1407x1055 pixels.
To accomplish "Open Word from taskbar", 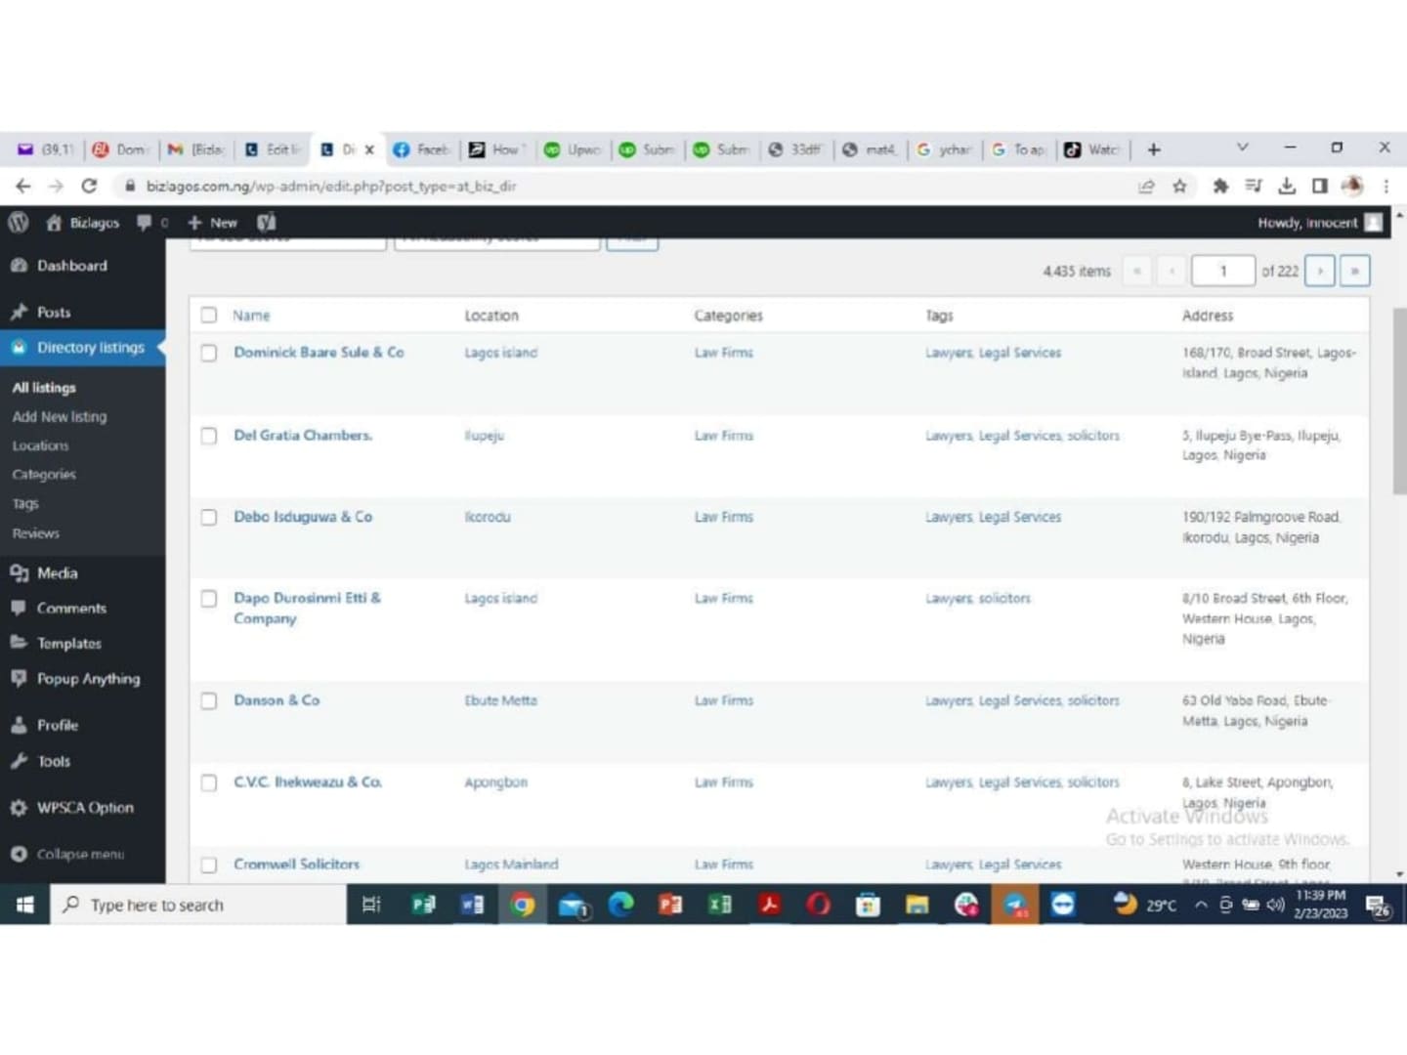I will tap(473, 905).
